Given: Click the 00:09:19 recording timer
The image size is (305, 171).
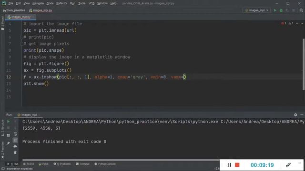Looking at the screenshot, I should click(262, 165).
